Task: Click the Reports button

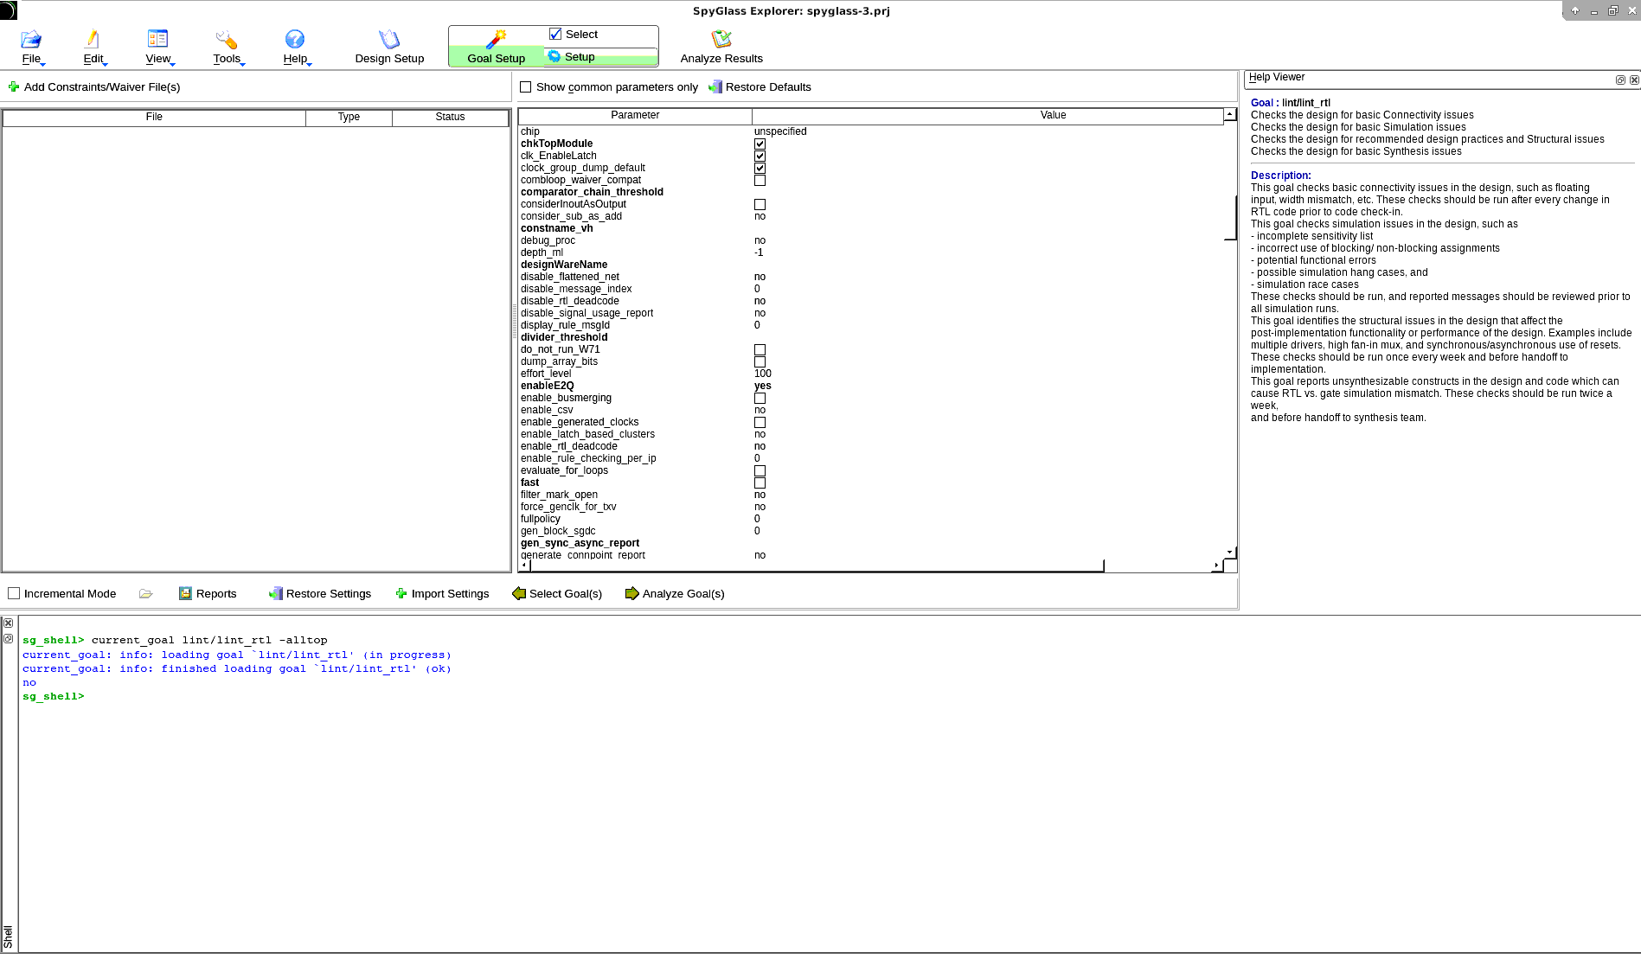Action: point(208,593)
